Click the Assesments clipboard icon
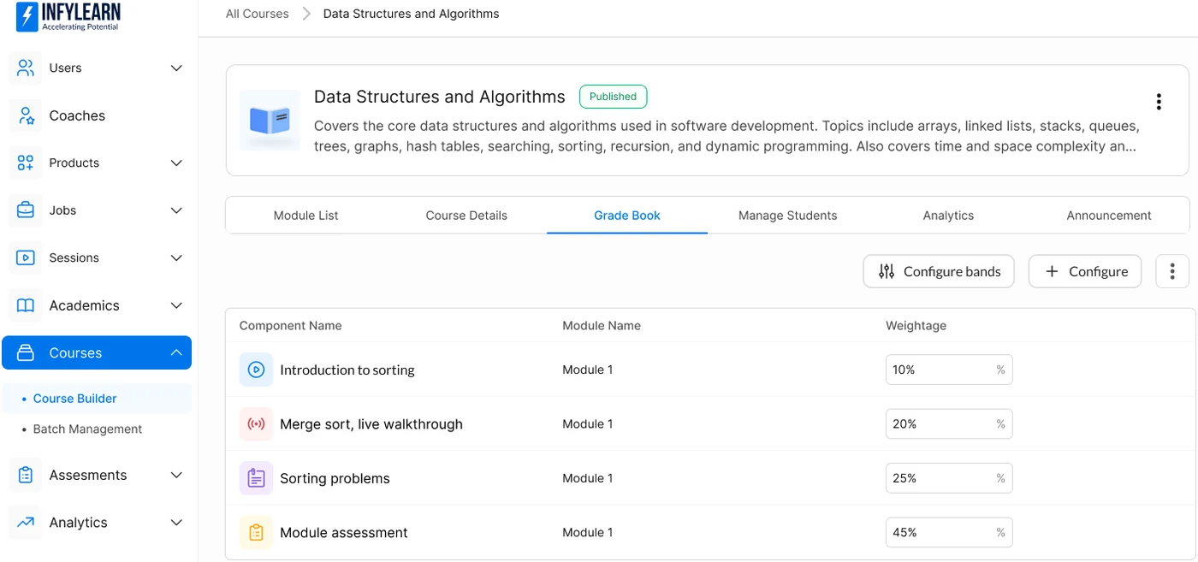Viewport: 1198px width, 562px height. tap(26, 475)
